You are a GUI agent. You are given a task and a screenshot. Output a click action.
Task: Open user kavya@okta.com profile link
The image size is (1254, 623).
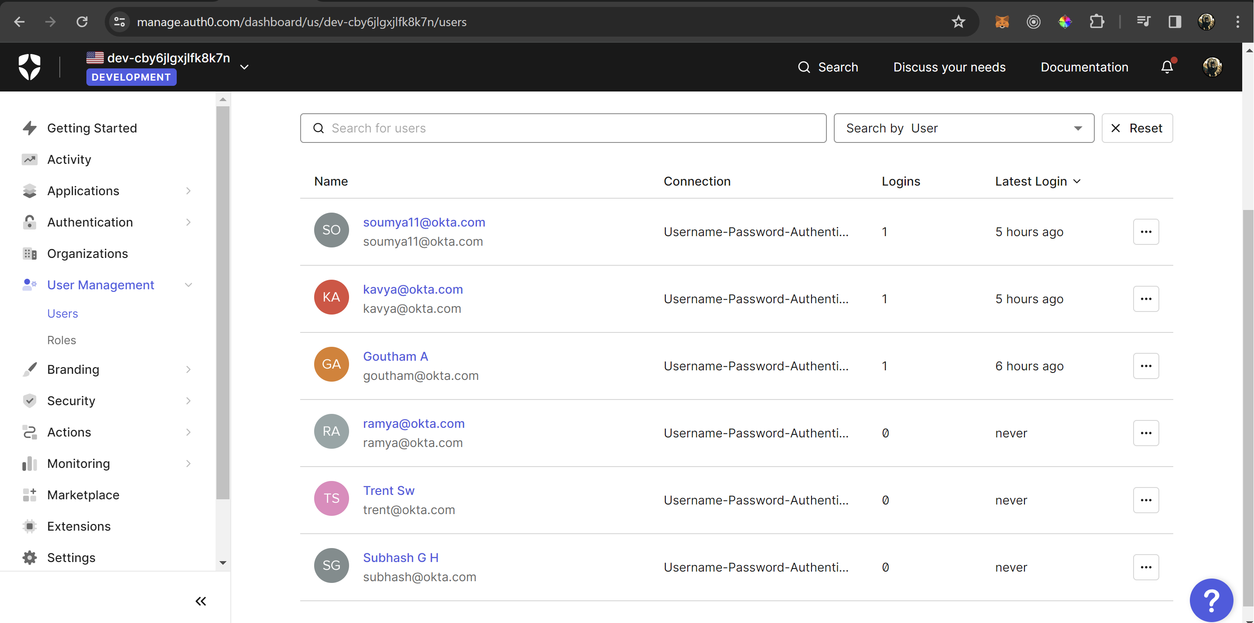[413, 289]
